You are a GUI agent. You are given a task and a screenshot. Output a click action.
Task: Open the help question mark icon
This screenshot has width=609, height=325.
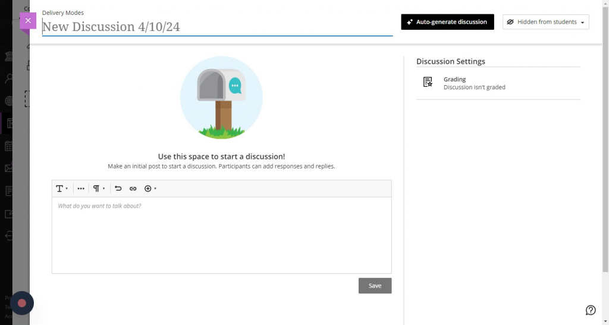point(591,310)
